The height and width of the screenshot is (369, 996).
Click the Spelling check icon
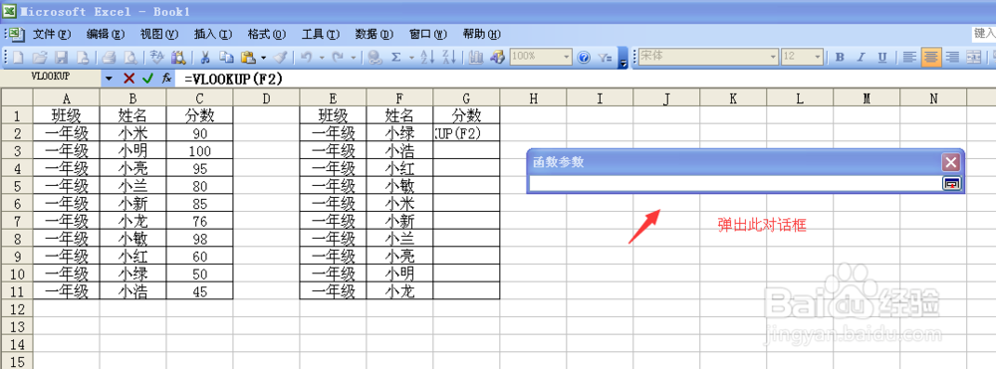click(x=156, y=57)
